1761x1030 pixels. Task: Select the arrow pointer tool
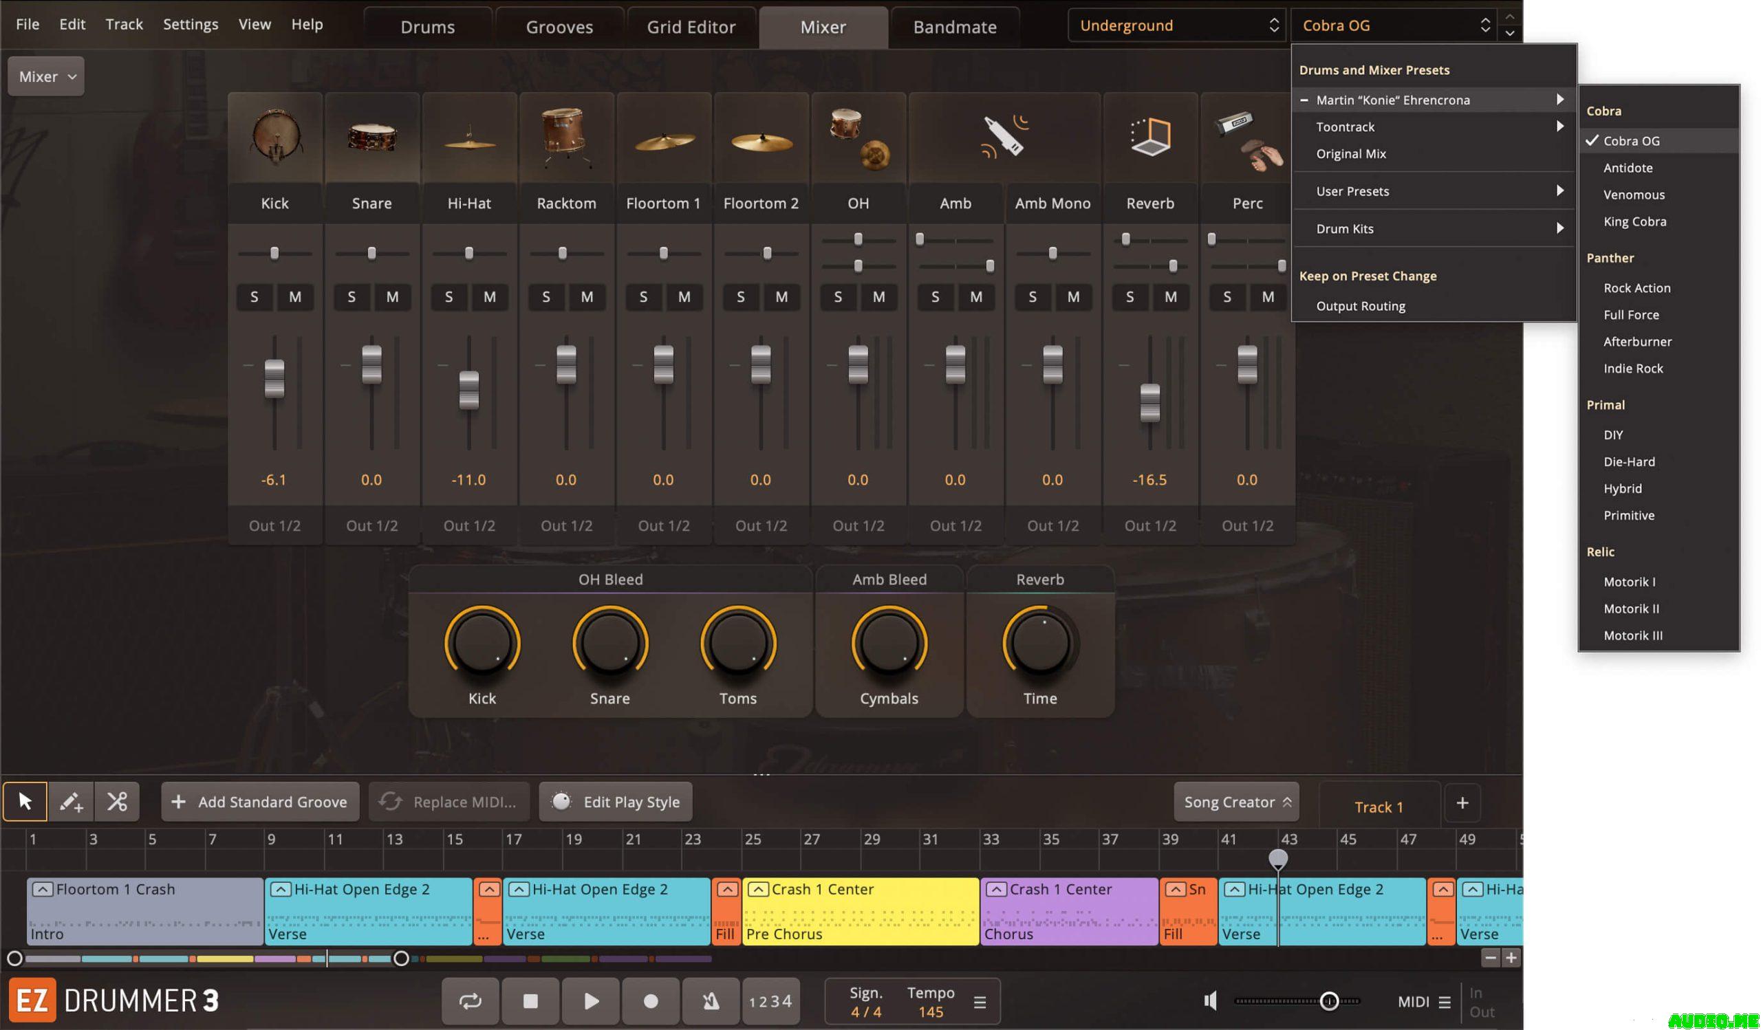pos(25,801)
